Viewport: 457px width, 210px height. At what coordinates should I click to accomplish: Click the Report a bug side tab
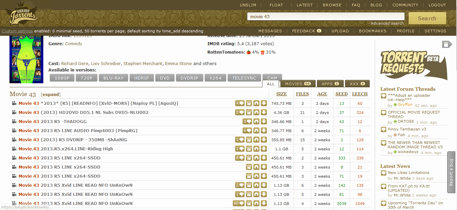point(451,172)
